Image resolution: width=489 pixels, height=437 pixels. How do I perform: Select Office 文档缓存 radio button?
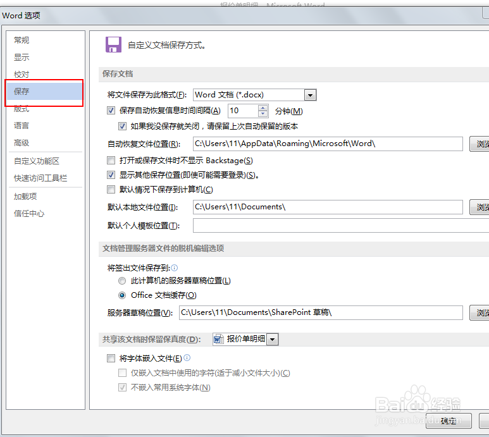(x=122, y=295)
